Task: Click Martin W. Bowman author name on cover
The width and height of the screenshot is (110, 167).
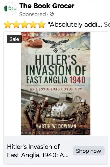Action: (56, 126)
